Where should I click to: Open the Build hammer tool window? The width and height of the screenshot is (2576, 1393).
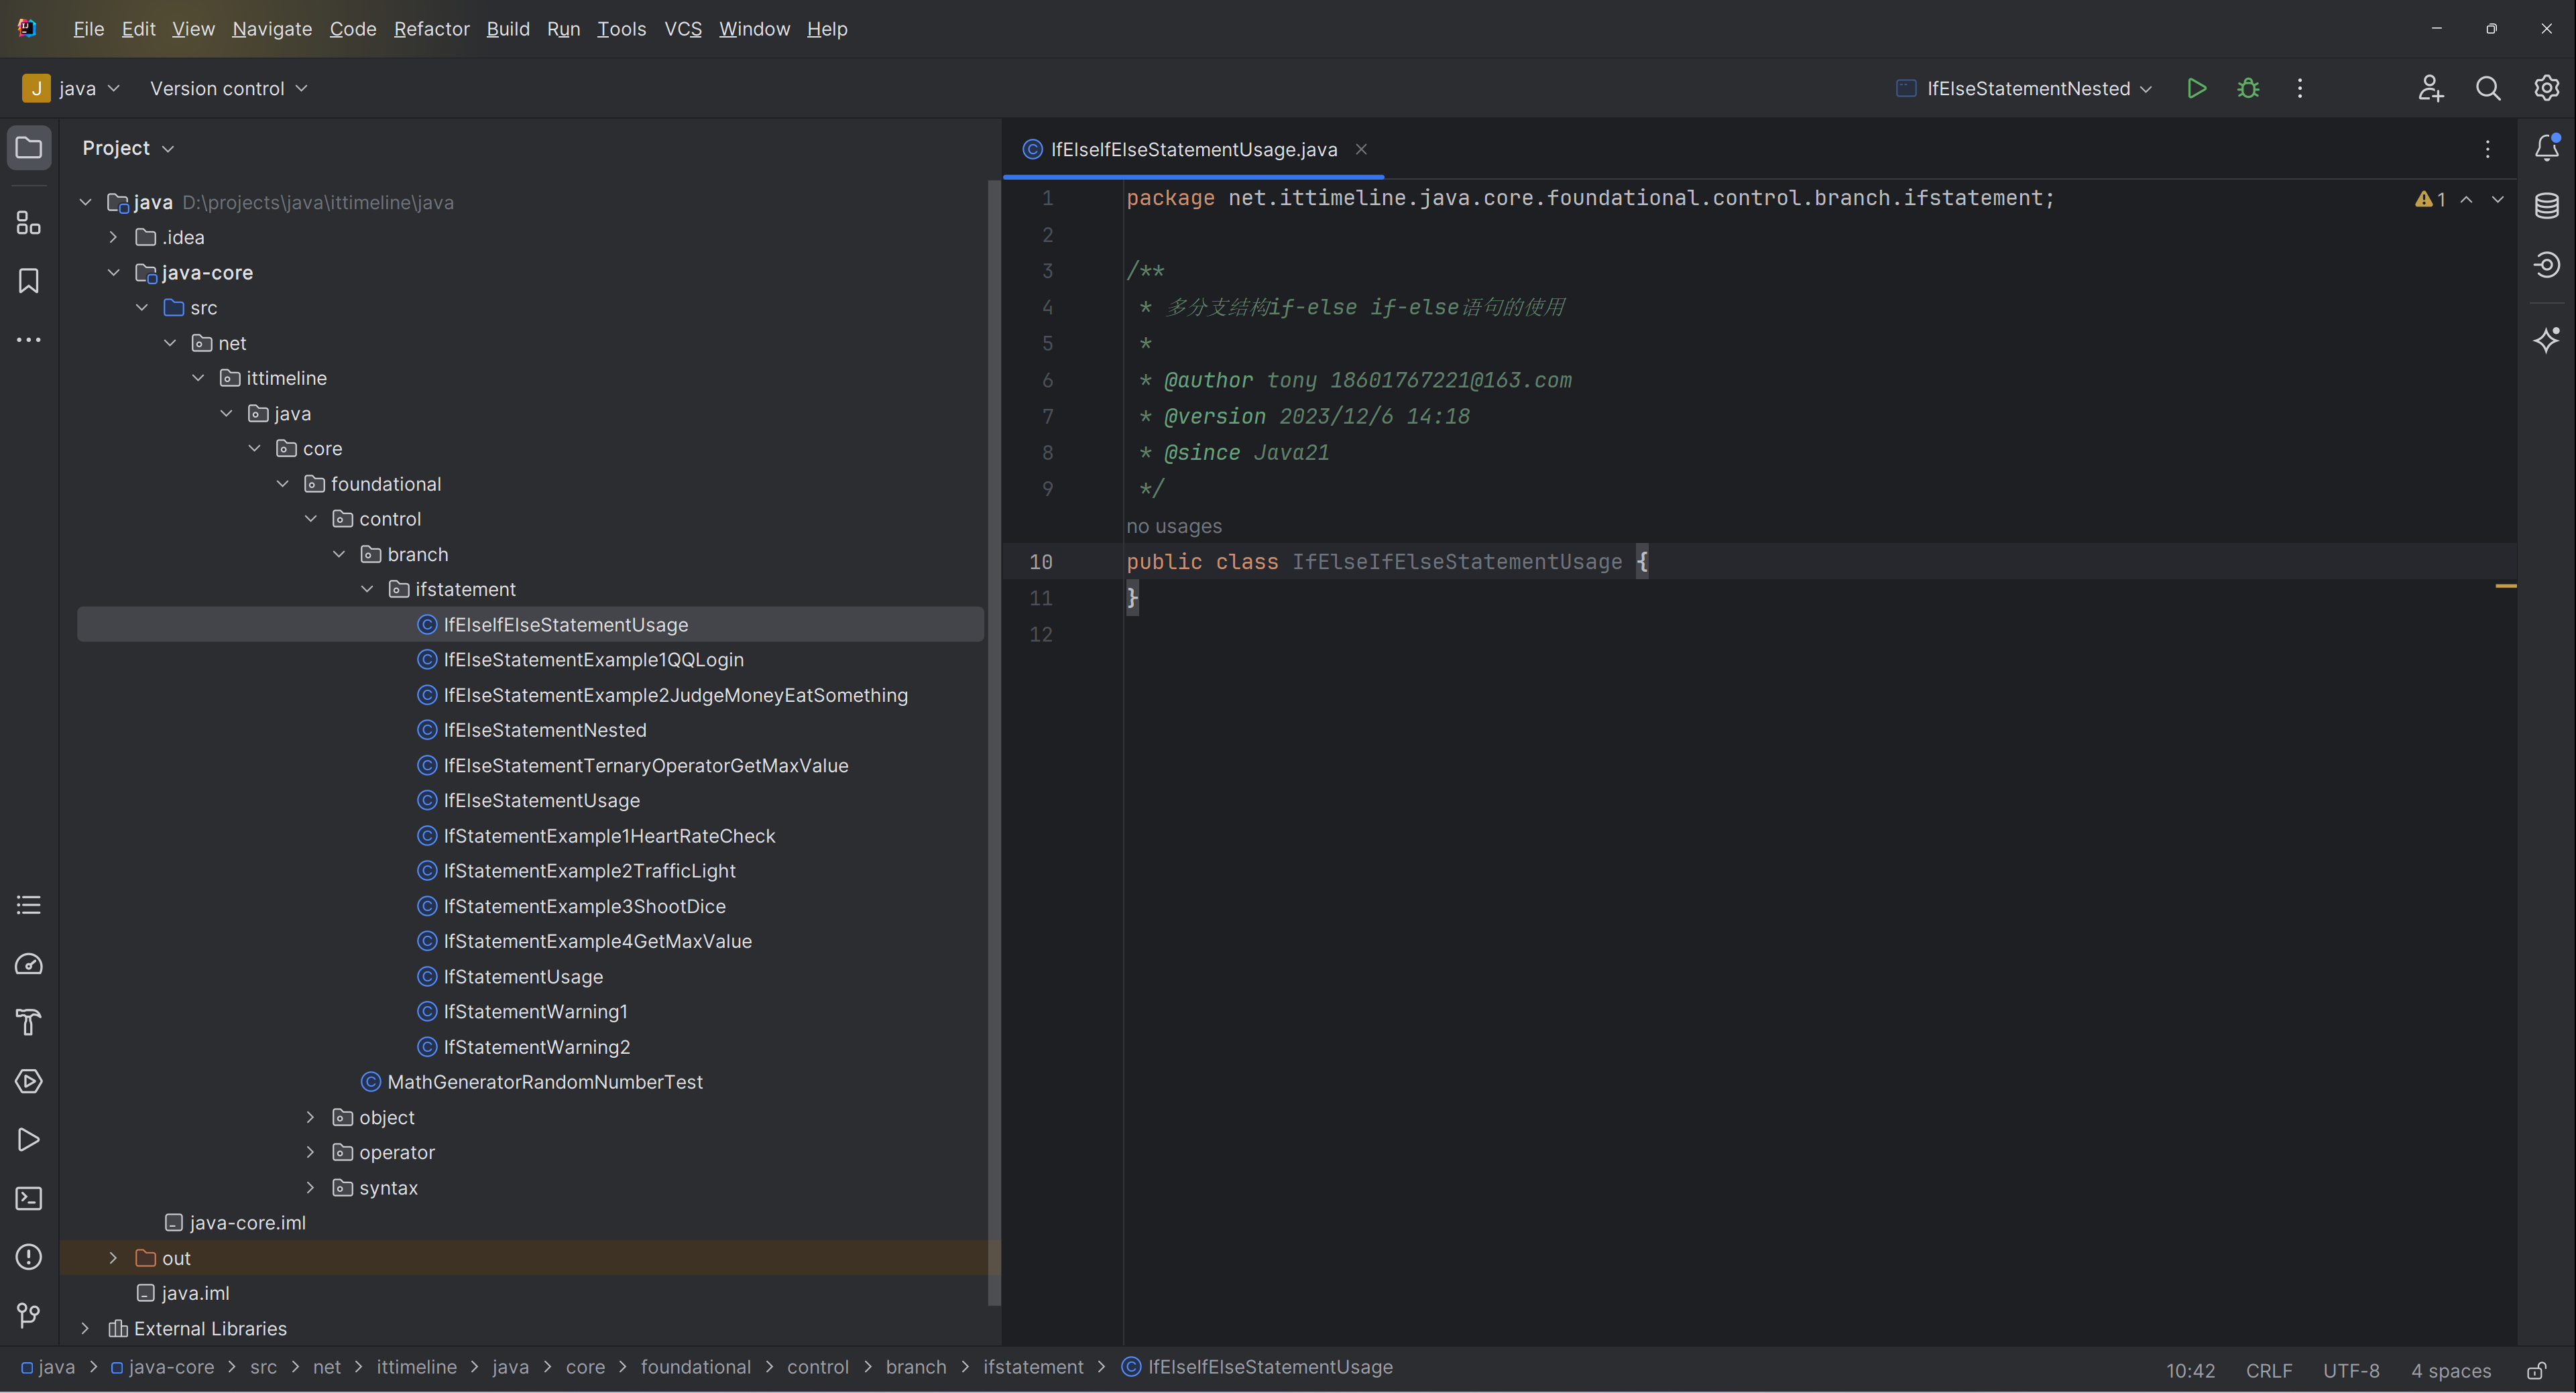pyautogui.click(x=29, y=1022)
